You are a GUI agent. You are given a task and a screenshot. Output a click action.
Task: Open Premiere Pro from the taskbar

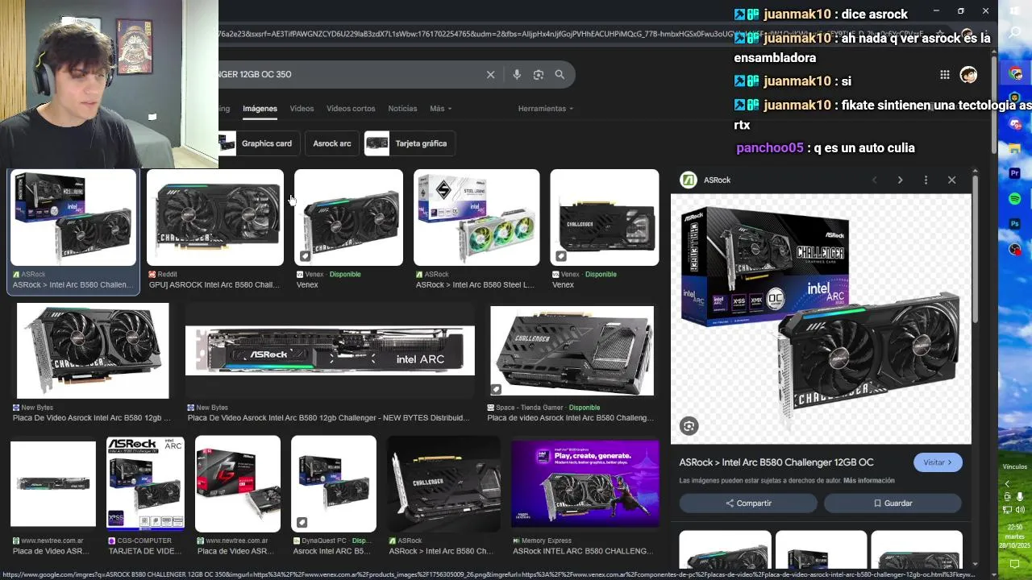pos(1015,173)
